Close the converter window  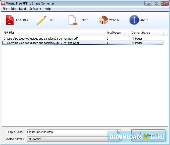tap(165, 4)
